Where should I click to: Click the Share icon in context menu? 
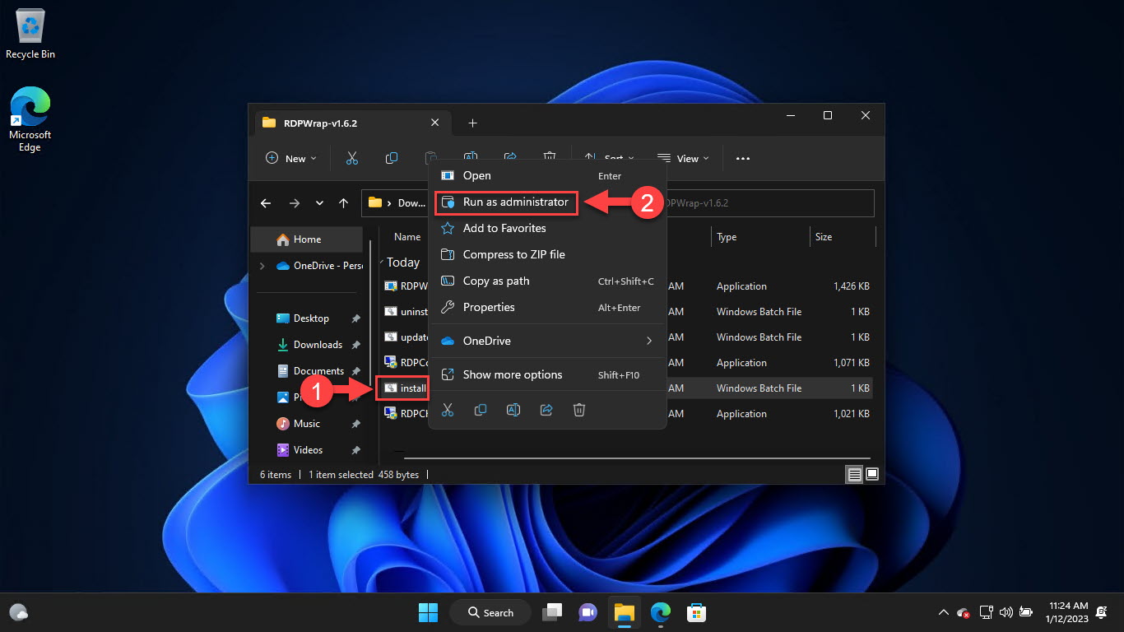(x=546, y=410)
